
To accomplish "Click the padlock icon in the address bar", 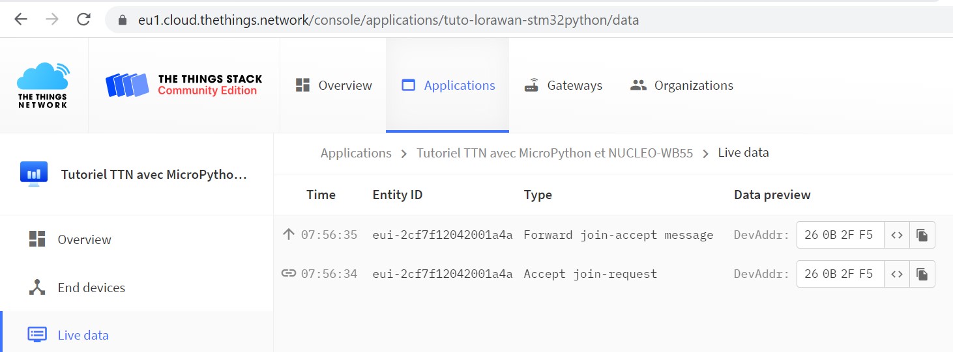I will pos(122,20).
